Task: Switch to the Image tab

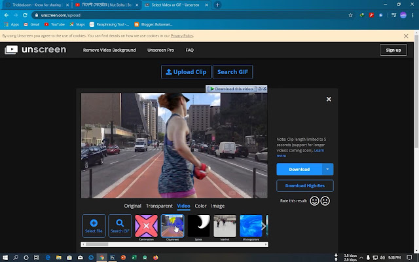Action: tap(218, 206)
